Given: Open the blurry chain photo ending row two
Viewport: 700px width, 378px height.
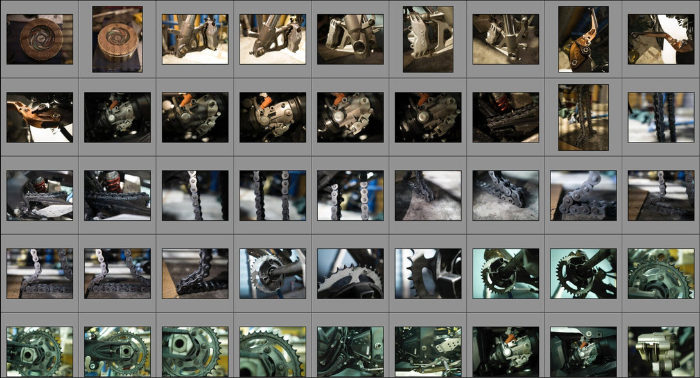Looking at the screenshot, I should tap(661, 117).
